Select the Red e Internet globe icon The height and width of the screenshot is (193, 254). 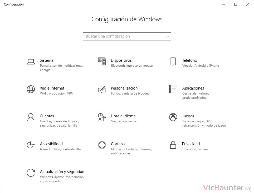click(31, 89)
